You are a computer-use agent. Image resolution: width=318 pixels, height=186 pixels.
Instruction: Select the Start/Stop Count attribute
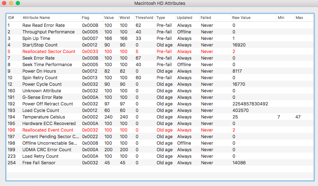(x=160, y=45)
